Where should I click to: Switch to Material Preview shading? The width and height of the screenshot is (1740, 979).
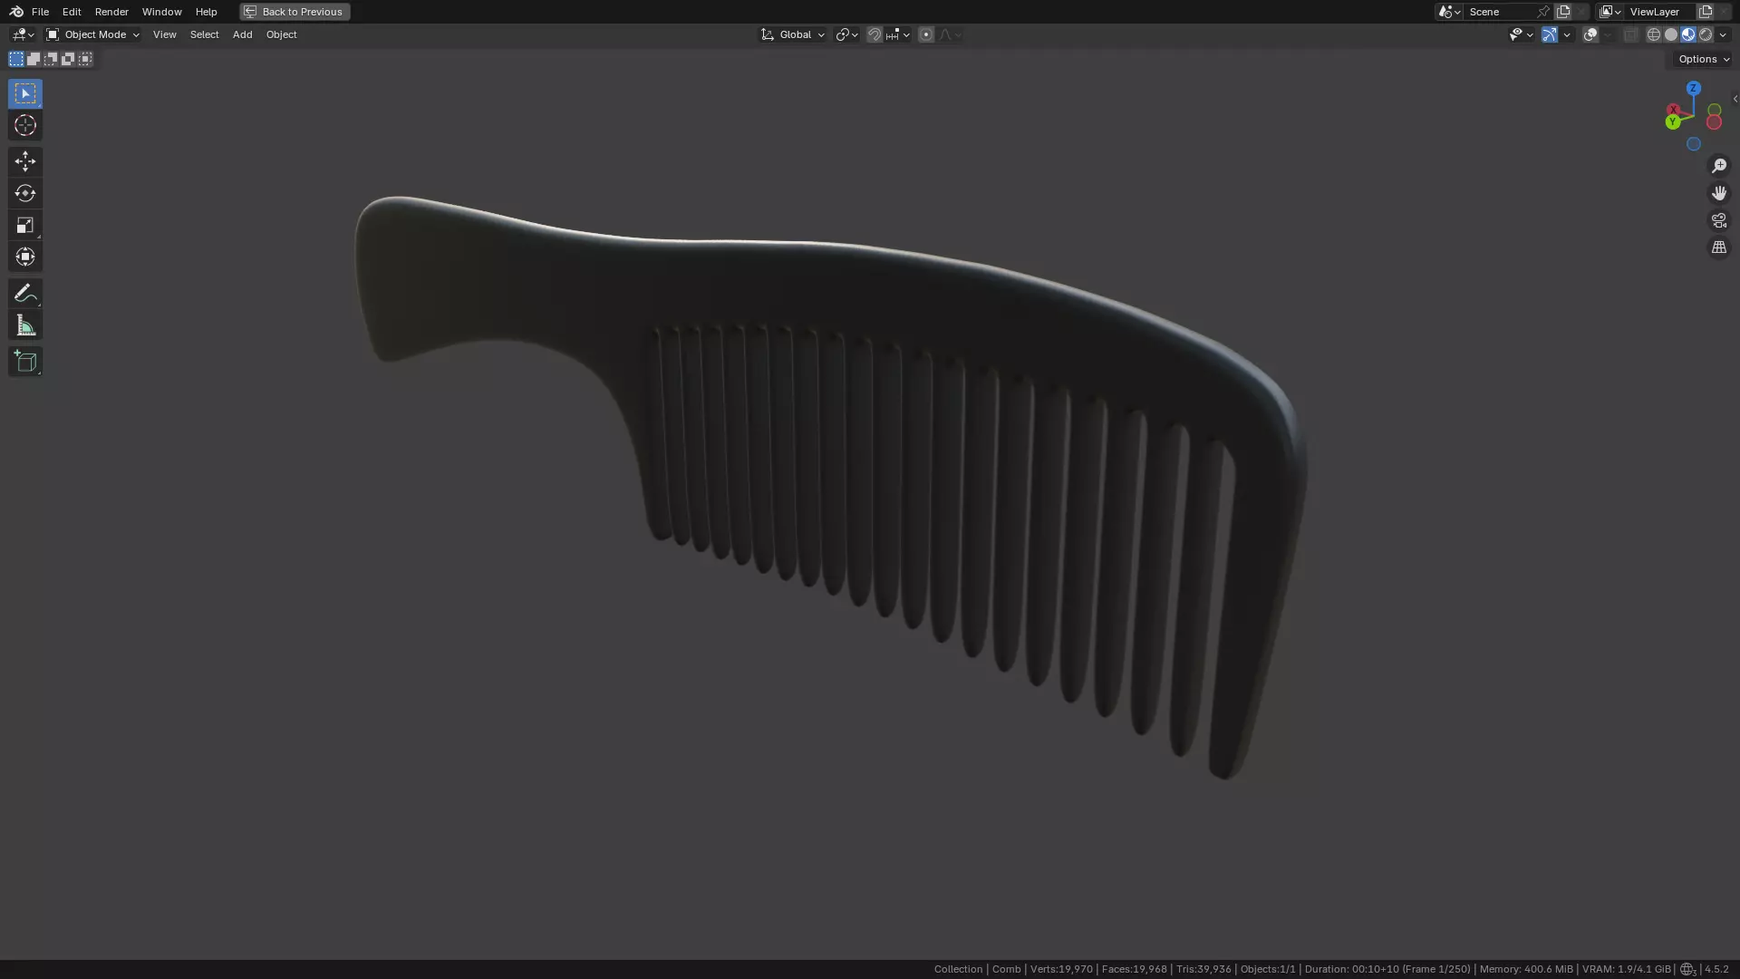[1688, 34]
